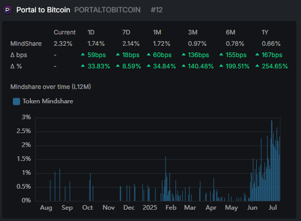Screen dimensions: 301x221
Task: Click the #12 rank label
Action: (x=156, y=10)
